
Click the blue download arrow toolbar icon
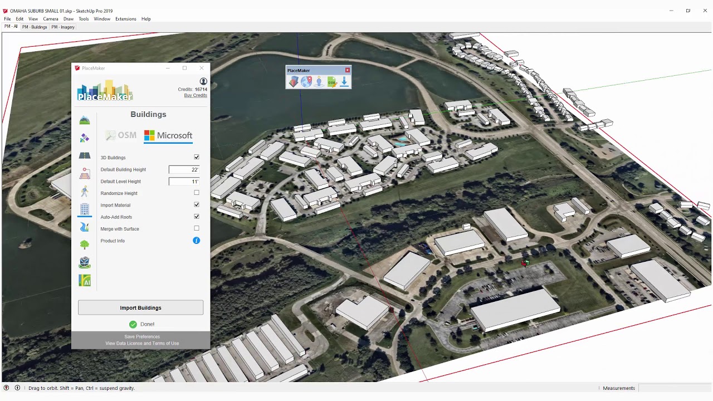click(344, 82)
